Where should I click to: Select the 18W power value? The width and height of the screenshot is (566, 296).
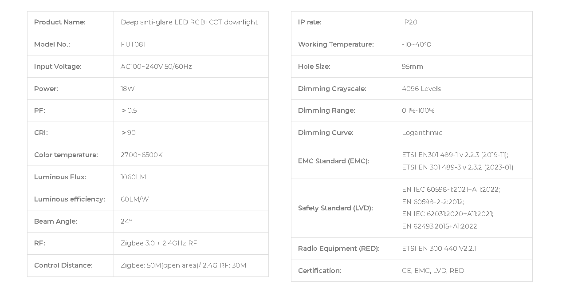point(127,89)
